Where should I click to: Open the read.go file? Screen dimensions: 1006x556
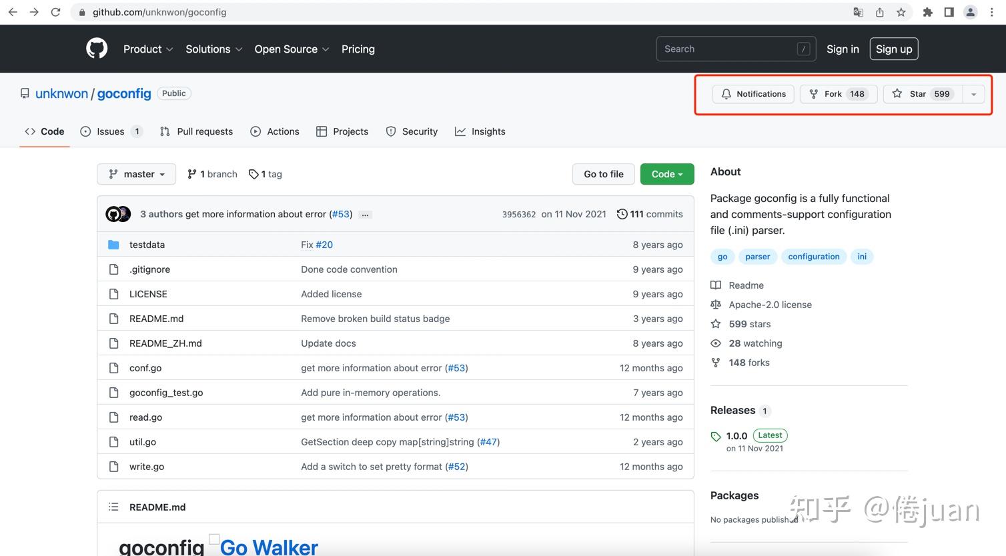[145, 417]
